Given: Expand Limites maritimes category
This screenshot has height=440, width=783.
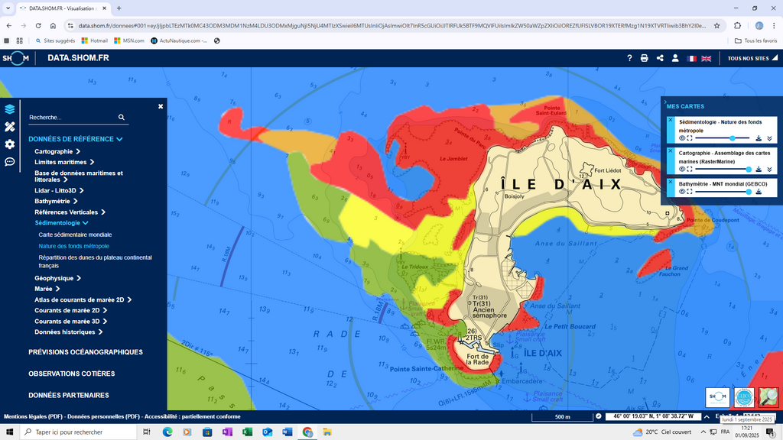Looking at the screenshot, I should 64,162.
